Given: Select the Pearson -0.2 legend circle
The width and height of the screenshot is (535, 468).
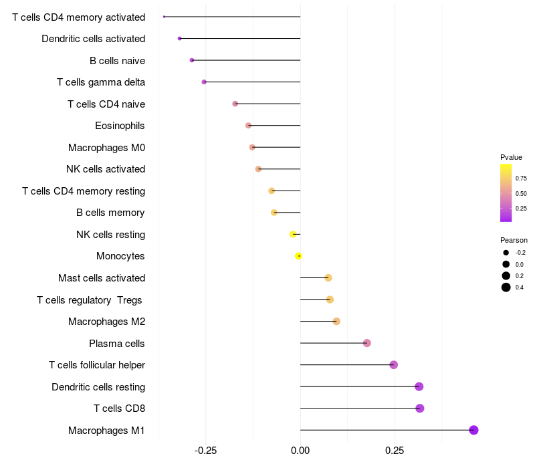Looking at the screenshot, I should (506, 253).
